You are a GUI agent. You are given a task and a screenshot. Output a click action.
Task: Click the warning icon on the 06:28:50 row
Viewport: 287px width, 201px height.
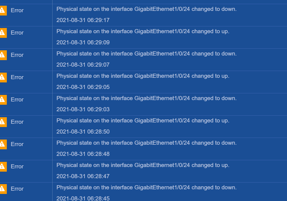click(x=3, y=122)
